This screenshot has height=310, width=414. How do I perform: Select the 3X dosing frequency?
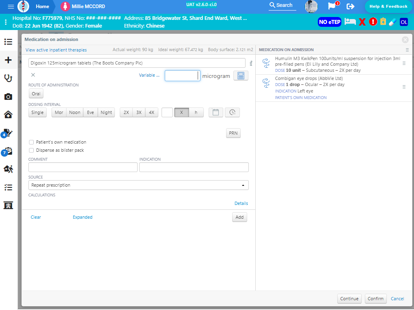pos(139,112)
